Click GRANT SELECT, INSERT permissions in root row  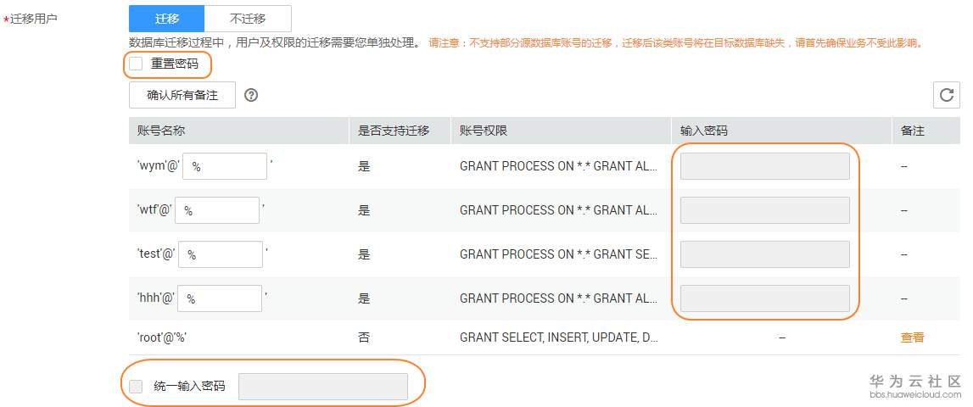pyautogui.click(x=558, y=337)
